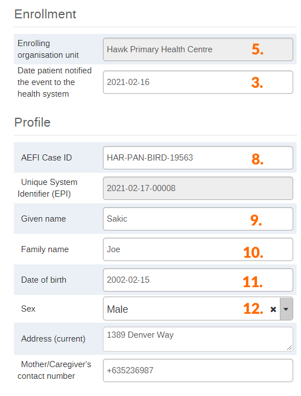Viewport: 301px width, 396px height.
Task: Focus the AEFI Case ID input
Action: click(x=198, y=158)
